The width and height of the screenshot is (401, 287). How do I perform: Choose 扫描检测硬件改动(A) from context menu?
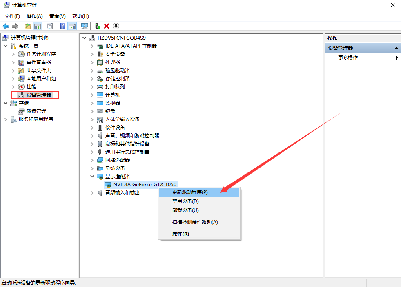point(199,222)
